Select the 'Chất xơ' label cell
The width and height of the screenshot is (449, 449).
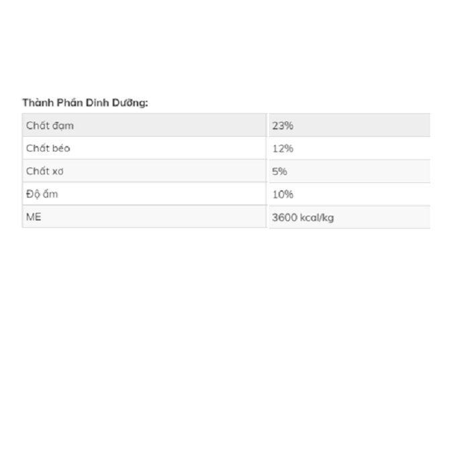click(45, 171)
